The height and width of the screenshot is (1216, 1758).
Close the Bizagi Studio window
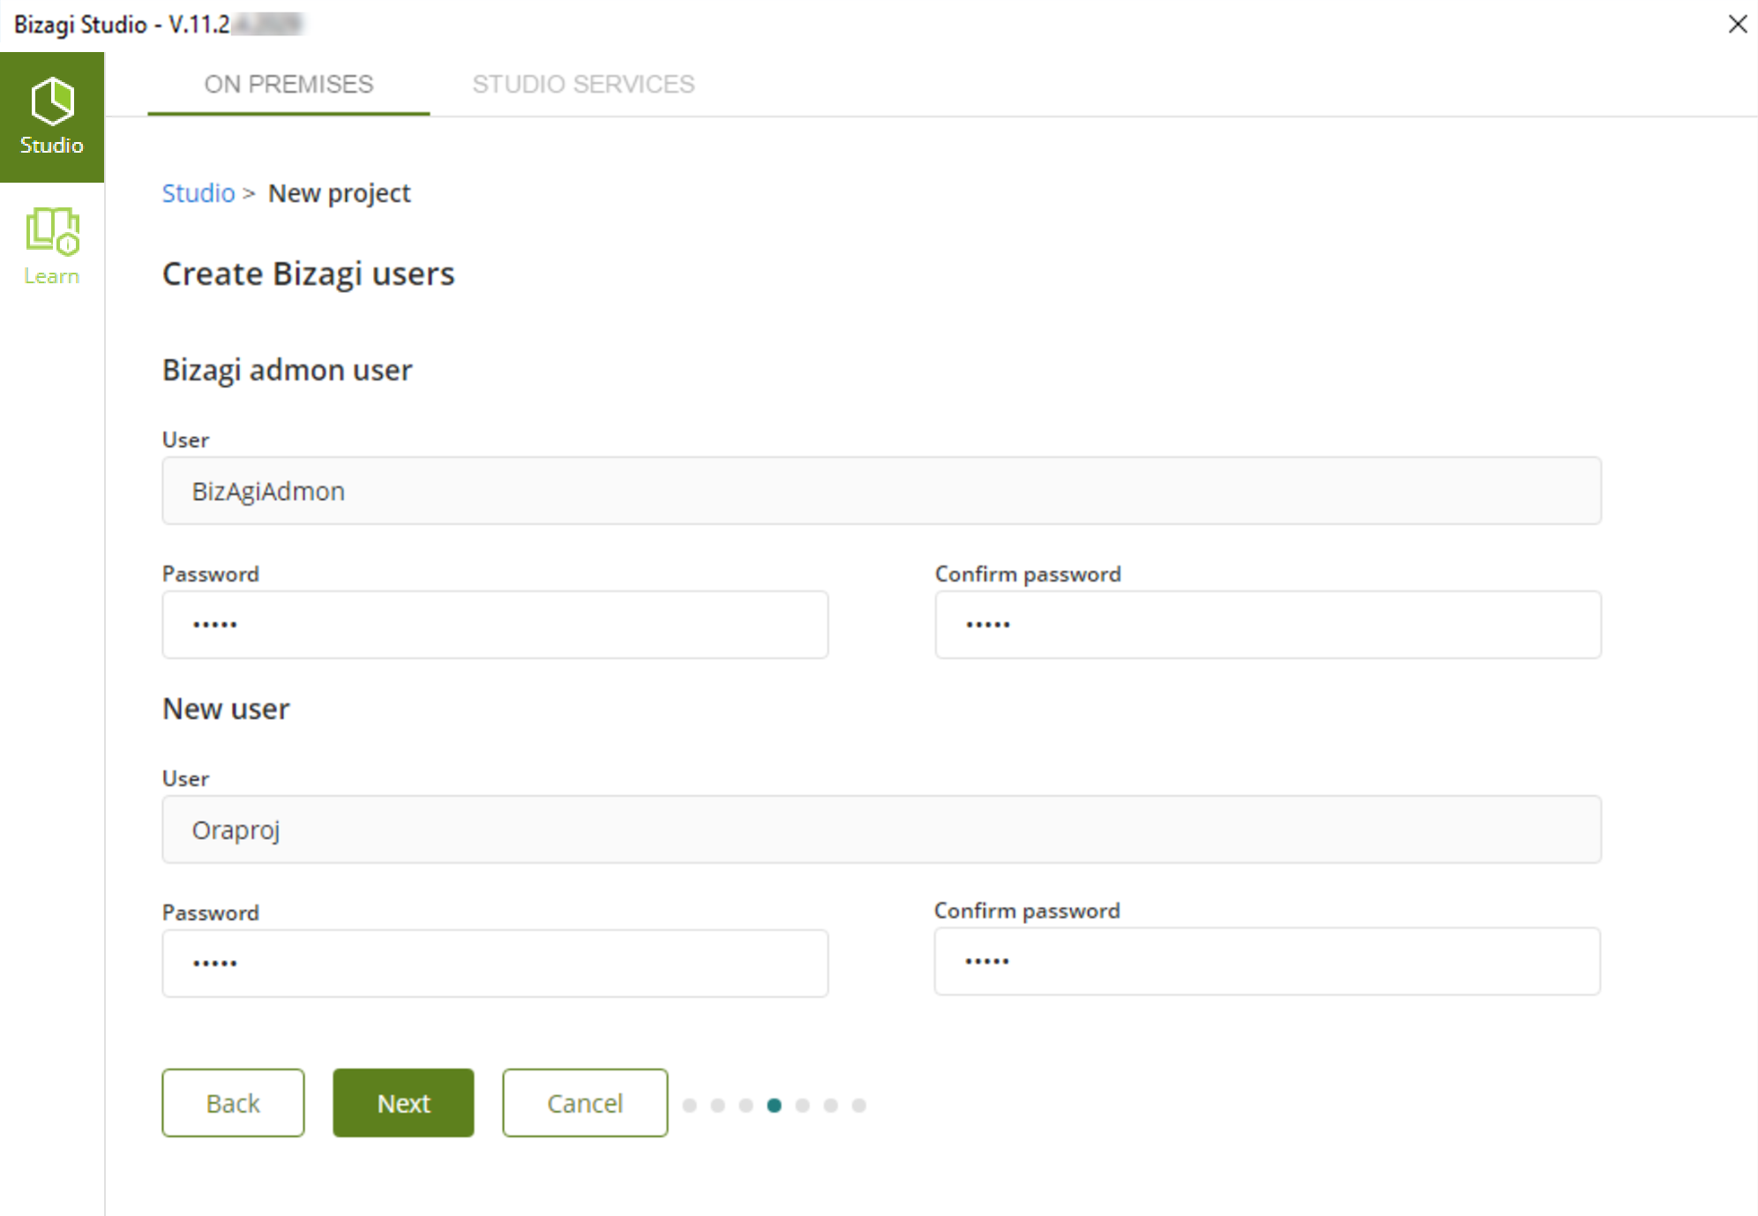click(x=1737, y=24)
